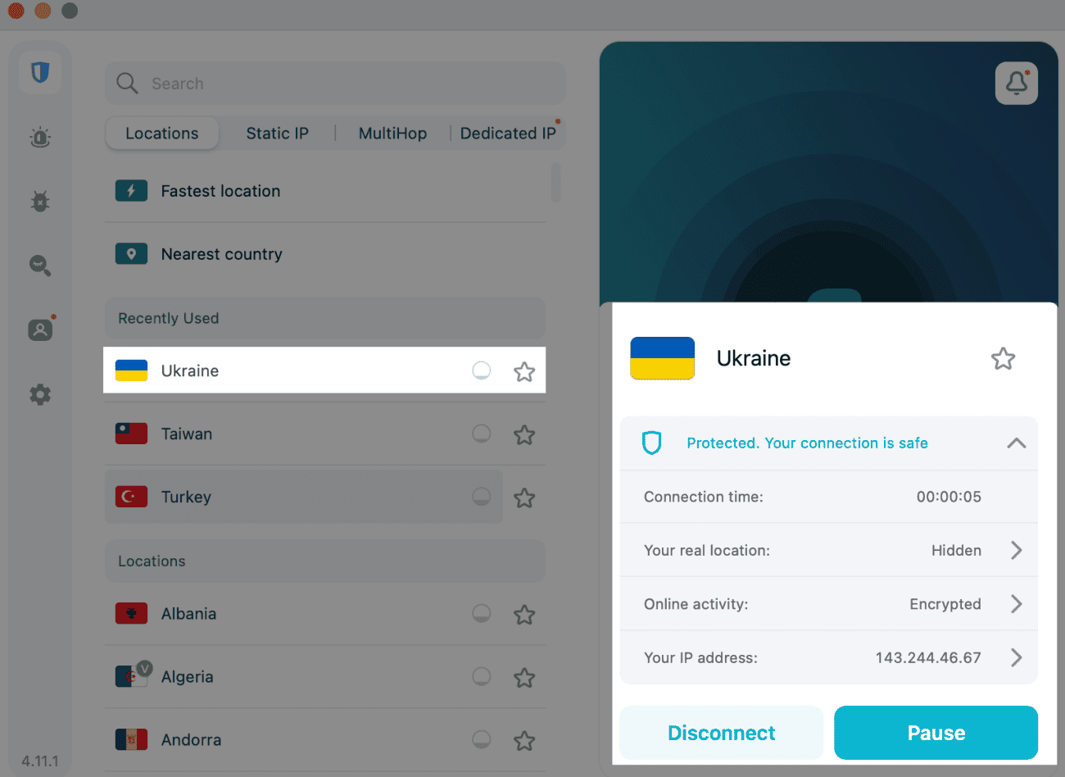1065x777 pixels.
Task: Click the Turkey flag icon
Action: pyautogui.click(x=131, y=497)
